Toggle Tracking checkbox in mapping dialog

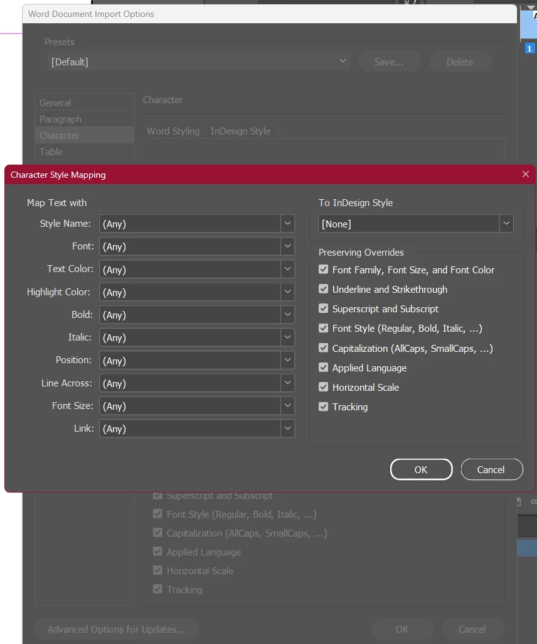tap(323, 407)
